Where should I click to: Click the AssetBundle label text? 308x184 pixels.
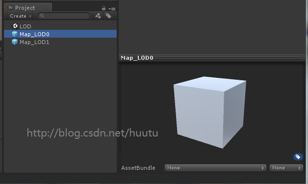tap(138, 168)
